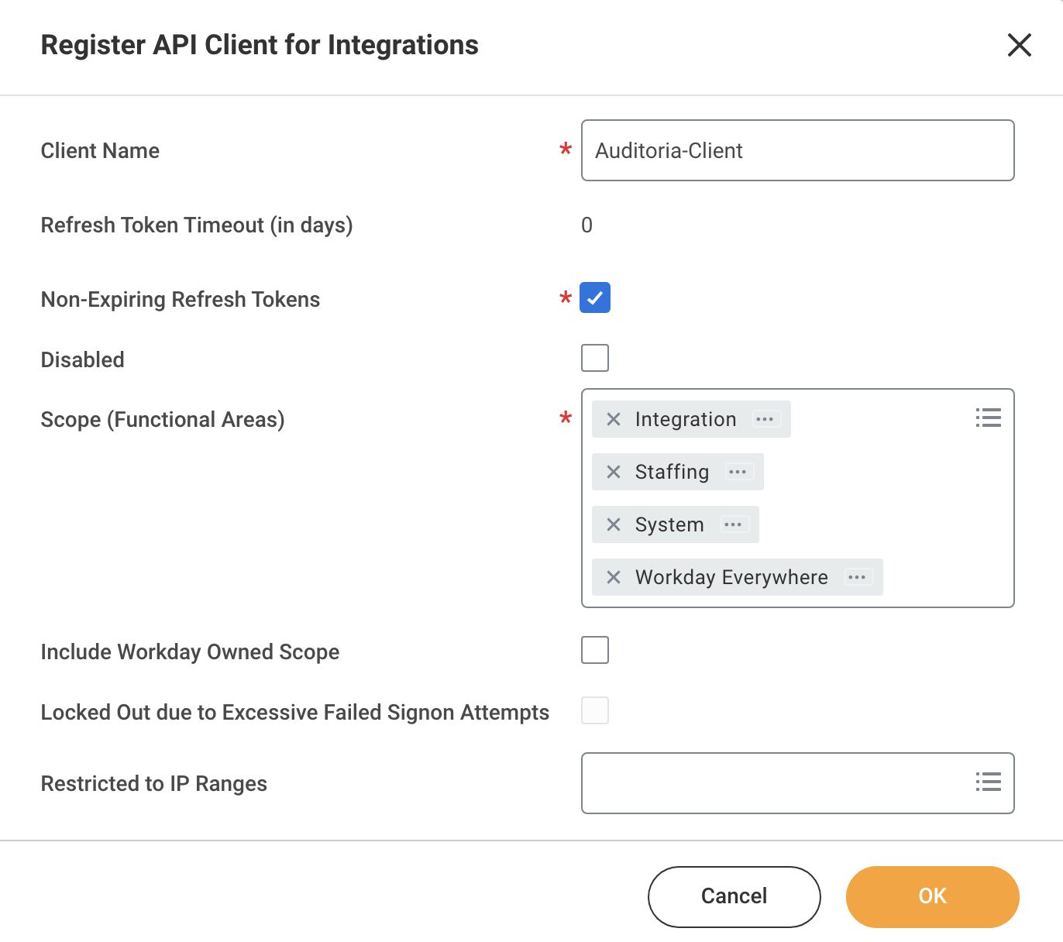Cancel the API client registration
Viewport: 1063px width, 942px height.
734,896
